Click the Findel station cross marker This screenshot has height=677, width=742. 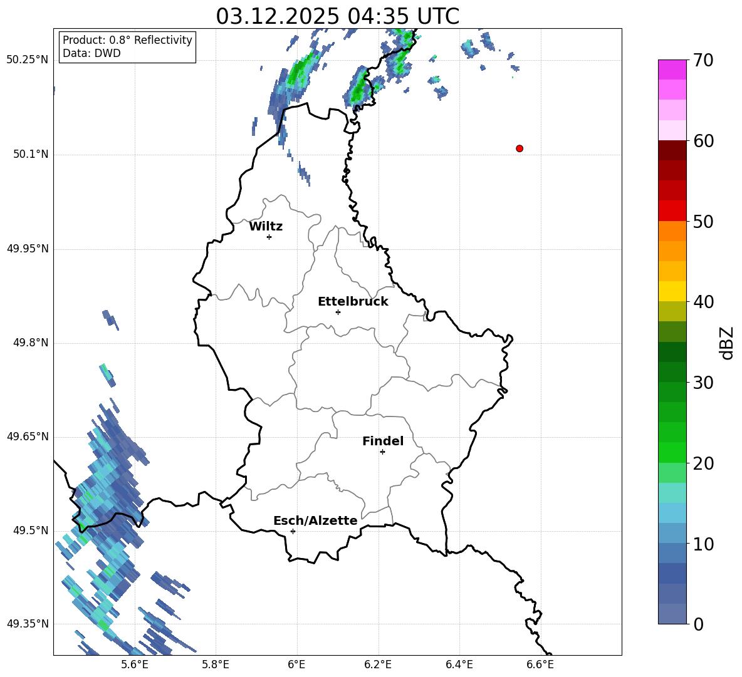(382, 452)
